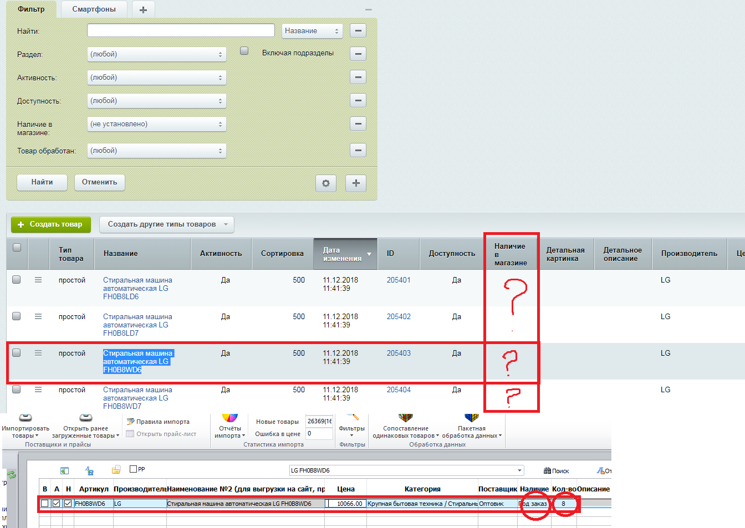
Task: Toggle column В checkbox in FH0B8WD6 row
Action: (45, 504)
